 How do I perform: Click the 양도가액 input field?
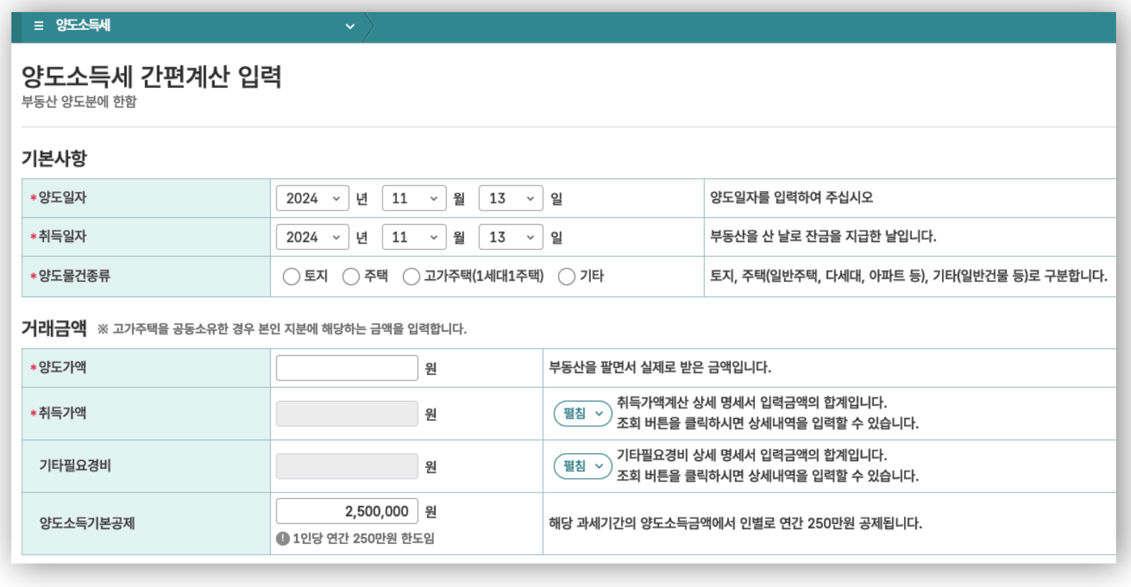347,368
